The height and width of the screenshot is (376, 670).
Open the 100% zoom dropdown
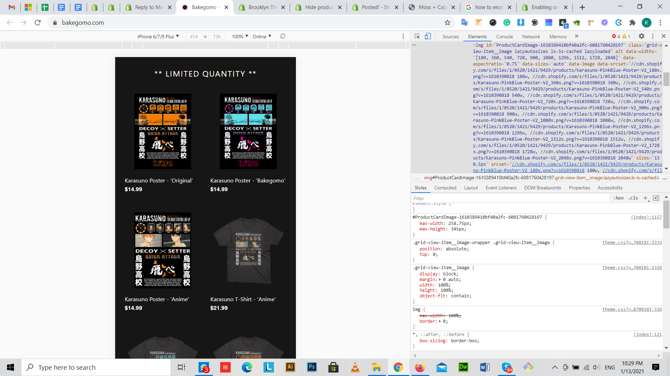coord(240,37)
